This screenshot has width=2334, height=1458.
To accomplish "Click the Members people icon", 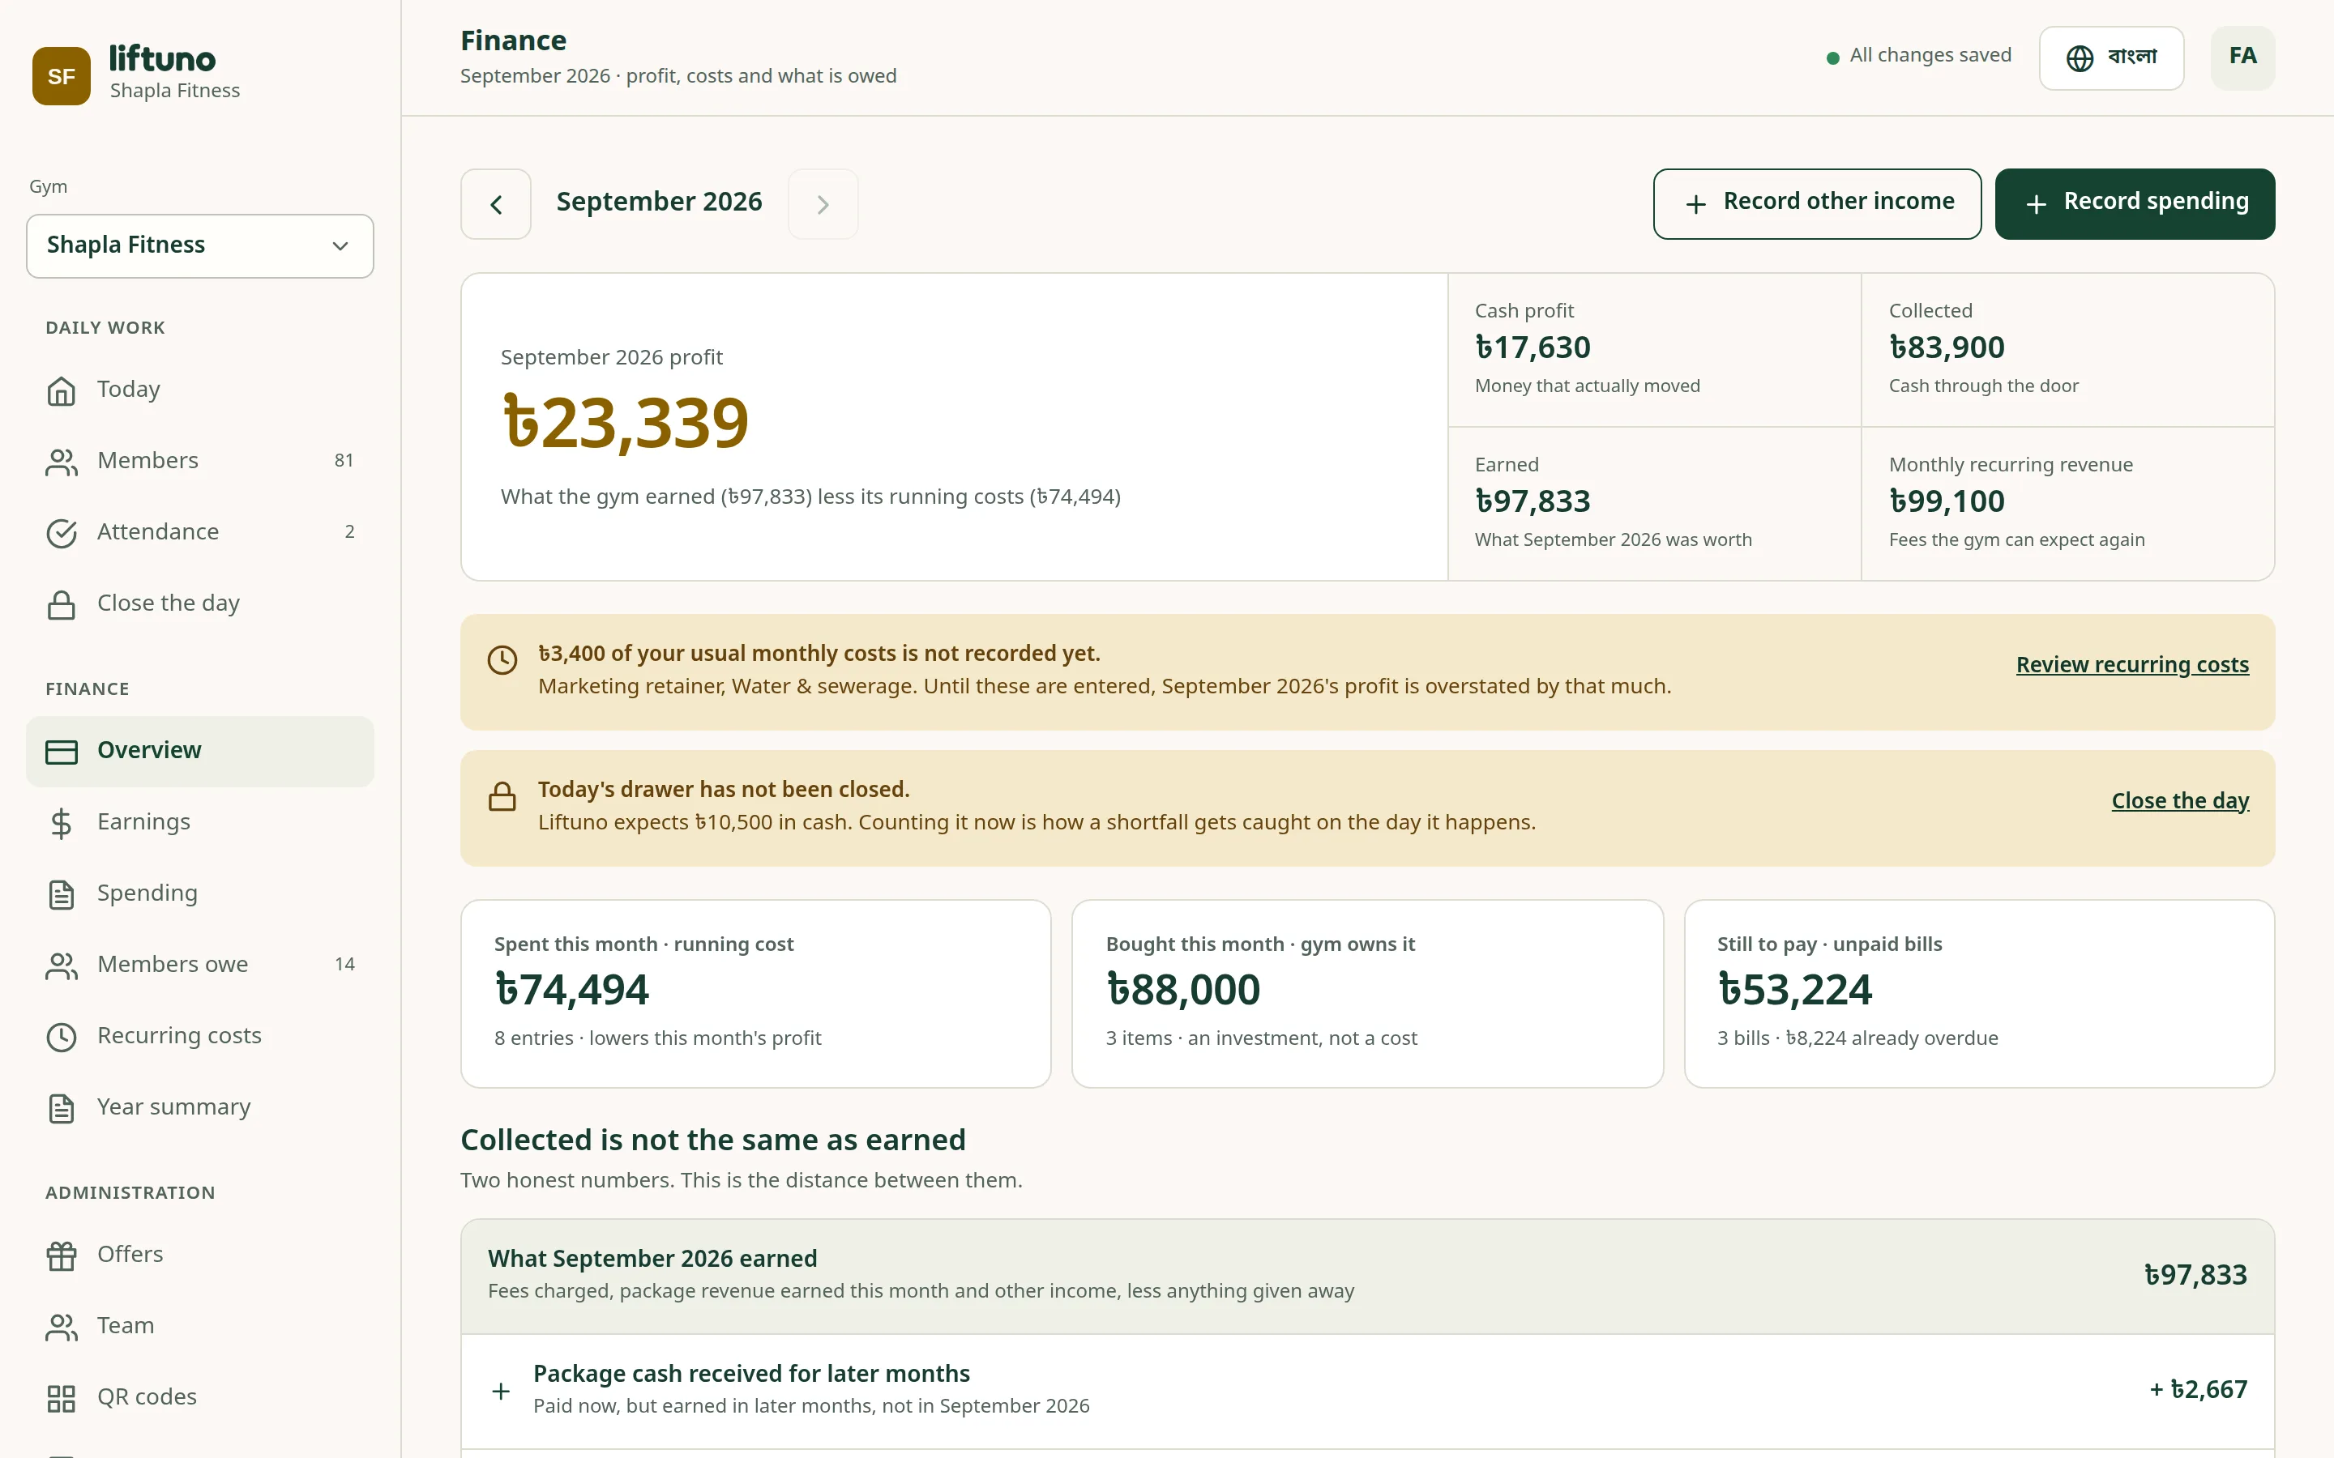I will 61,462.
